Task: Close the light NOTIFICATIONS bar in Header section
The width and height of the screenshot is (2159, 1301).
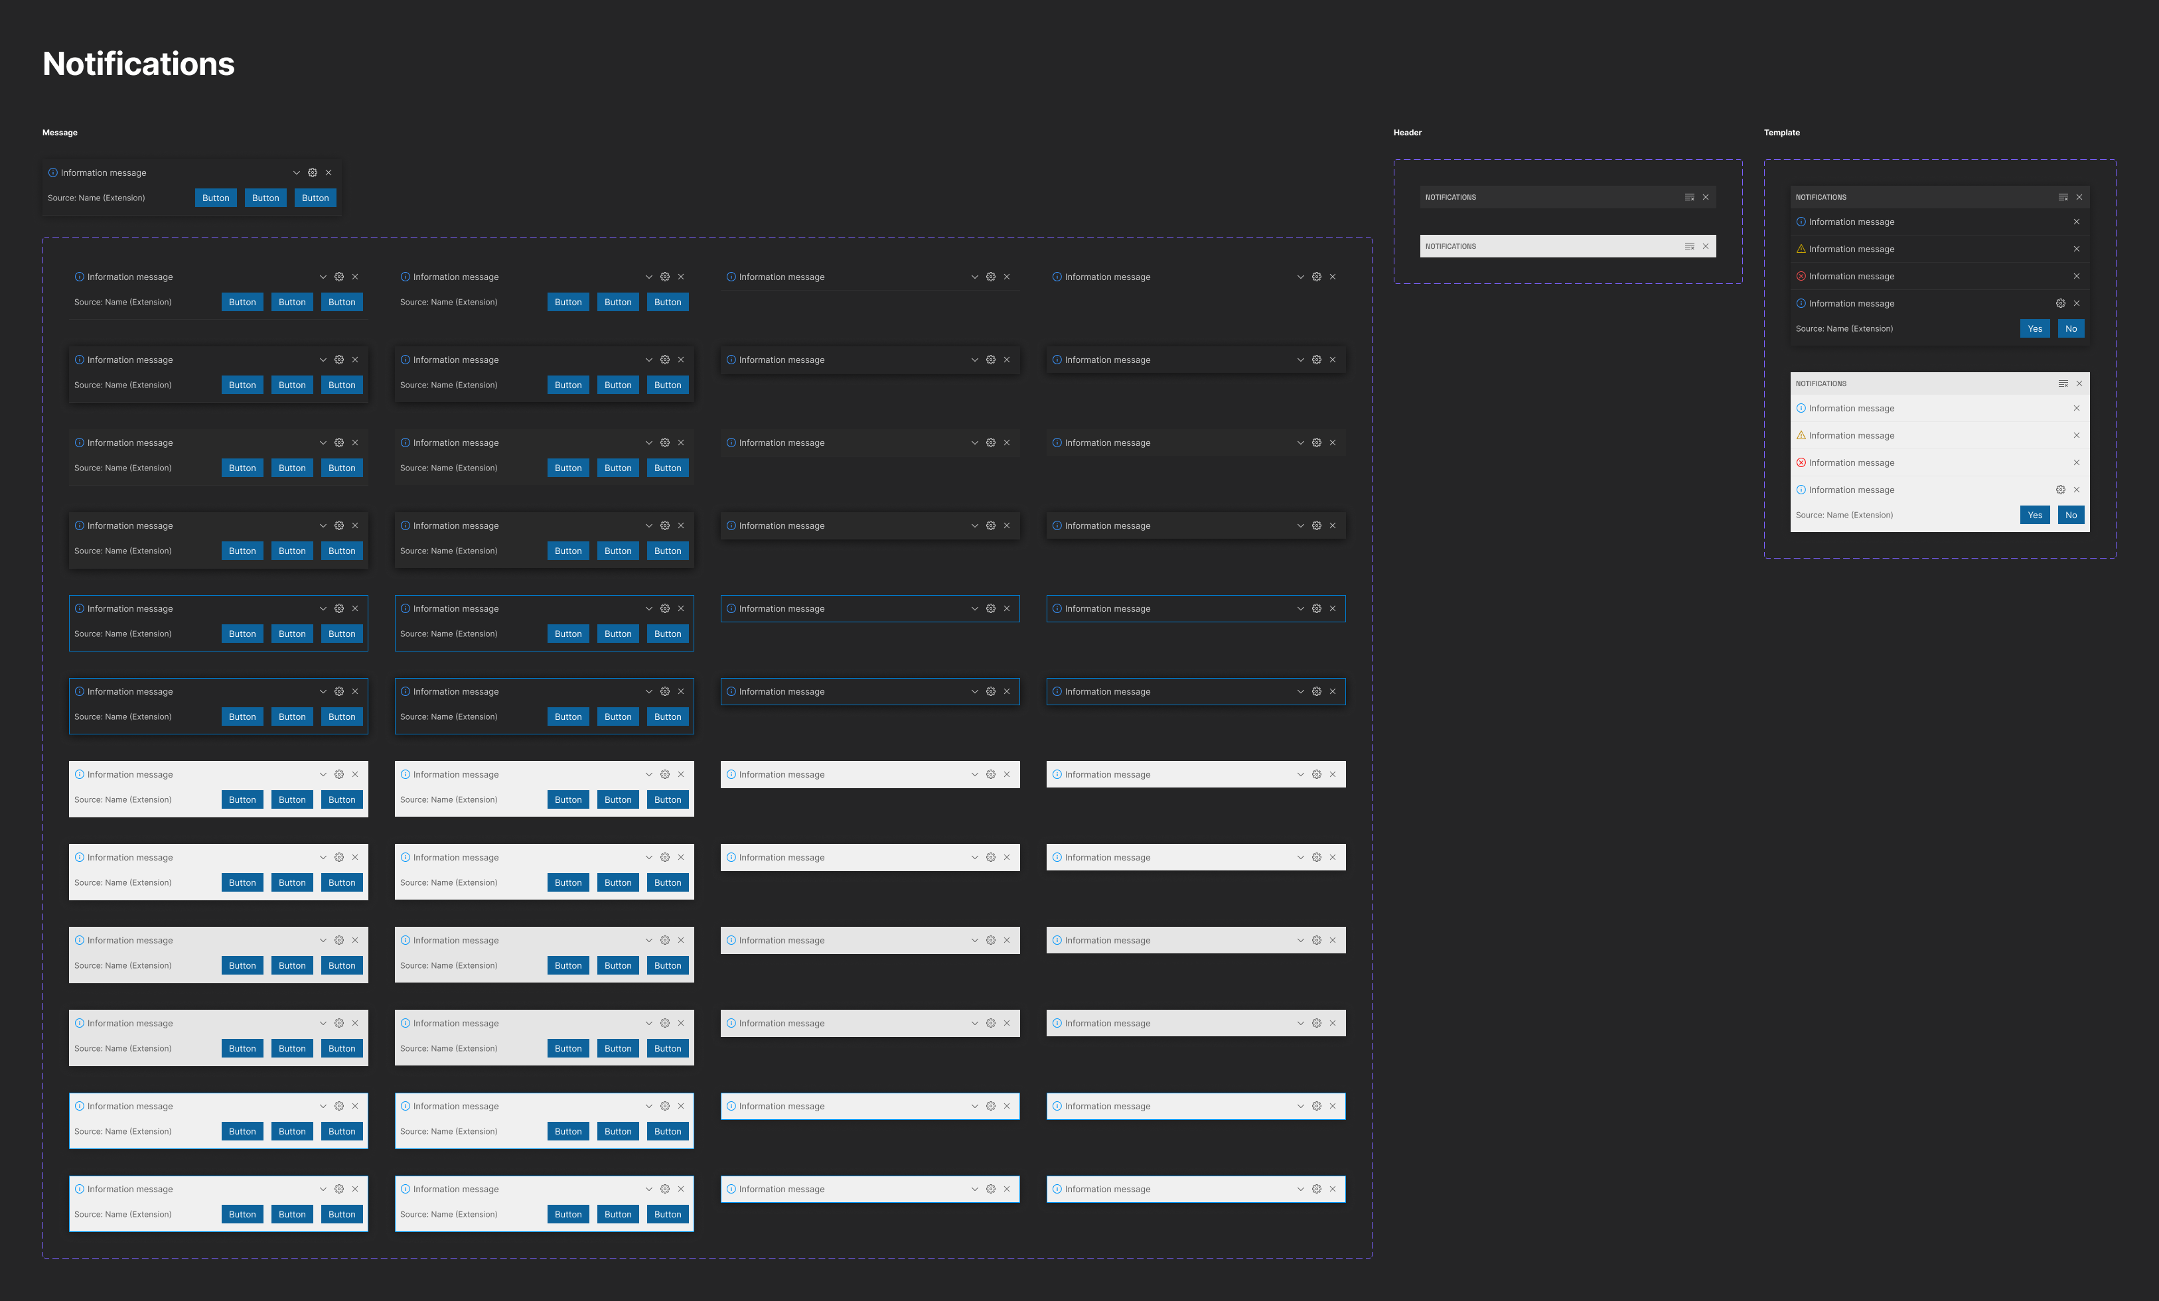Action: coord(1706,246)
